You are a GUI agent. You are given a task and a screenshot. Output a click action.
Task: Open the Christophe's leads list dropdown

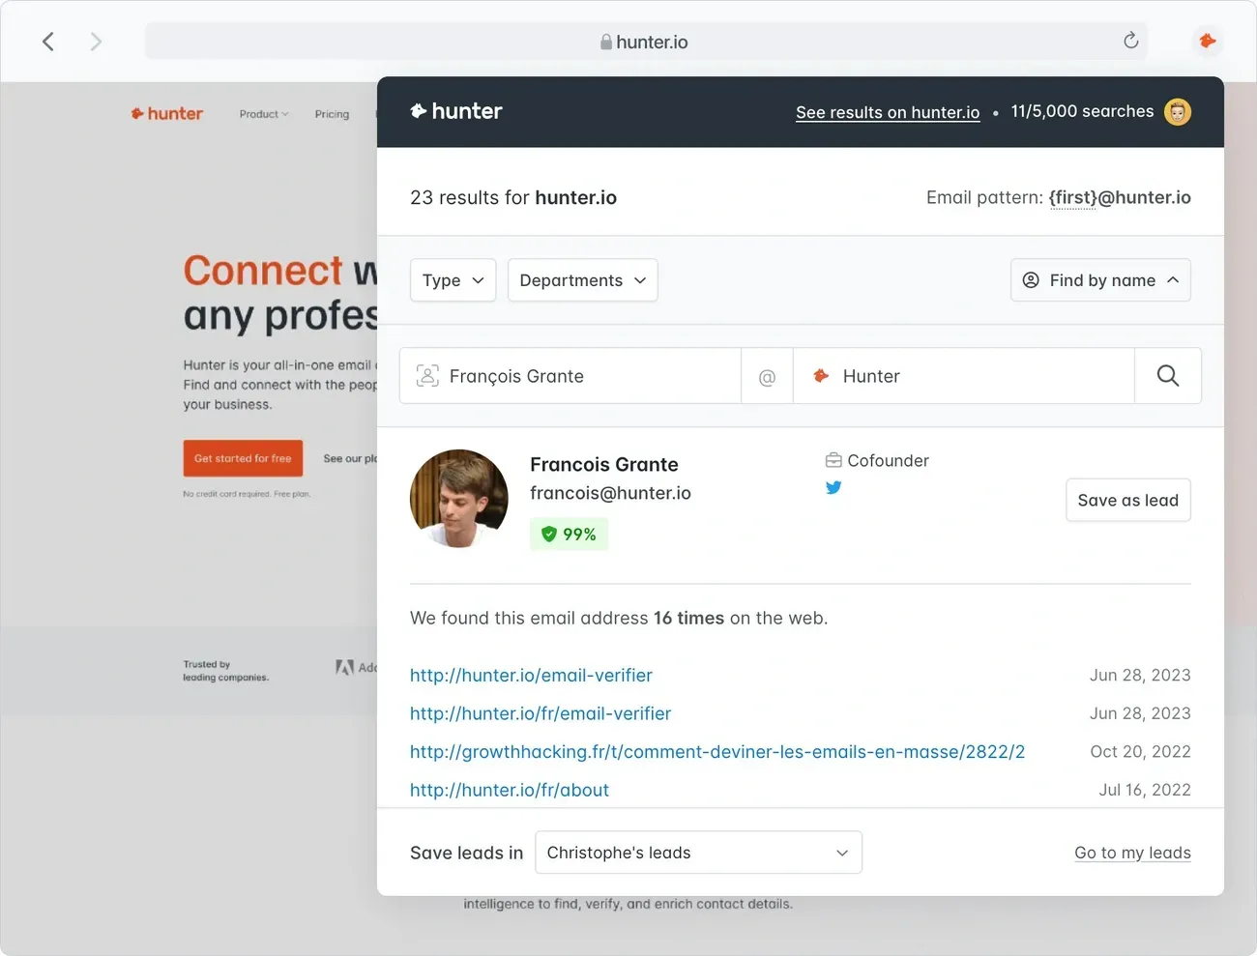pyautogui.click(x=698, y=853)
